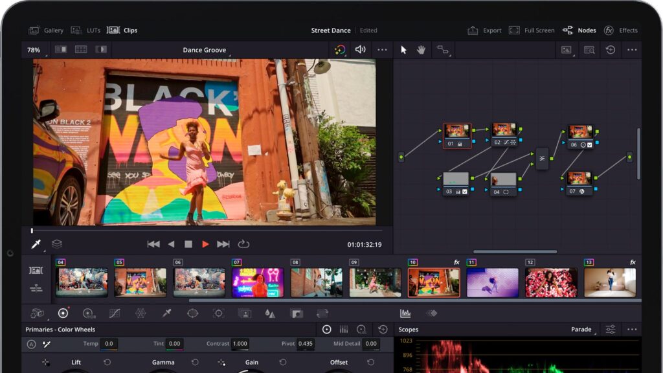Viewport: 663px width, 373px height.
Task: Click the color picker eyedropper below viewer
Action: (x=36, y=244)
